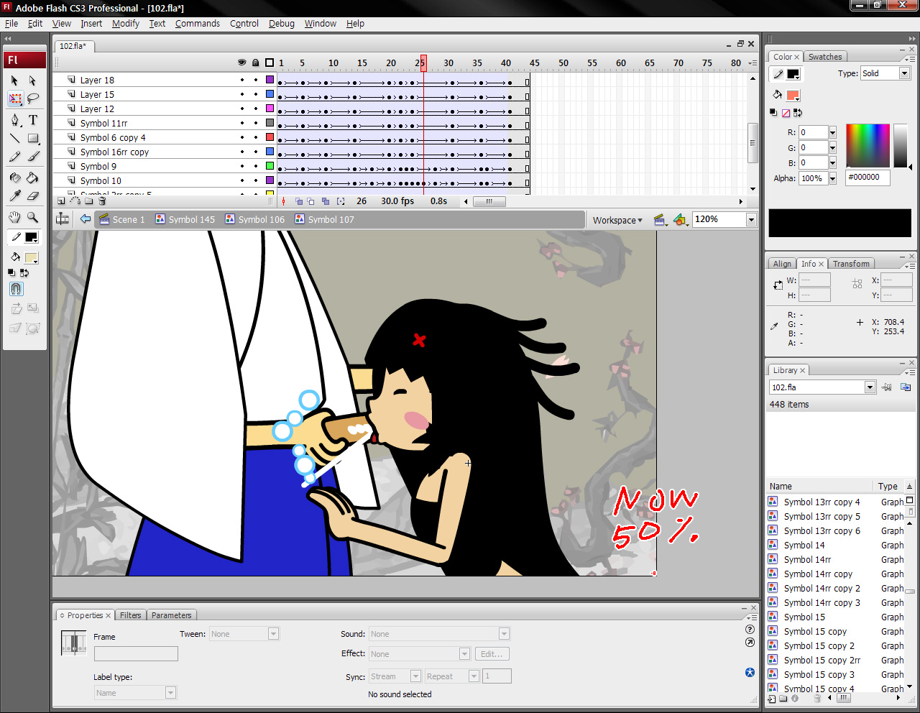Image resolution: width=920 pixels, height=713 pixels.
Task: Select the Text tool in toolbox
Action: (x=33, y=120)
